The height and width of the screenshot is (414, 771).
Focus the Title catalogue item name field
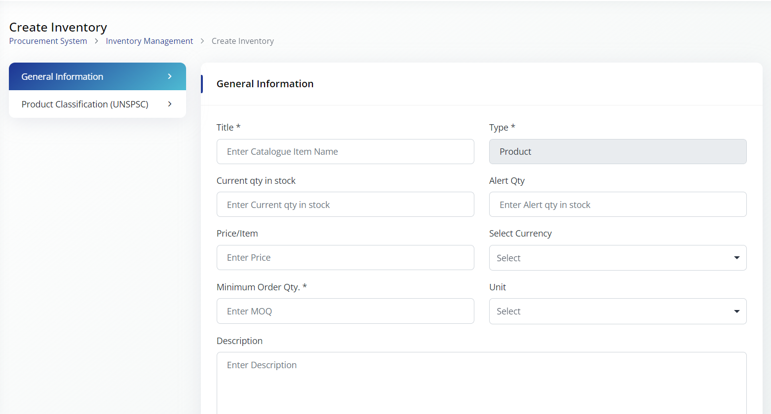point(345,151)
